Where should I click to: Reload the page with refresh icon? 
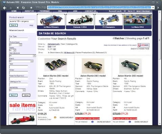pyautogui.click(x=23, y=8)
